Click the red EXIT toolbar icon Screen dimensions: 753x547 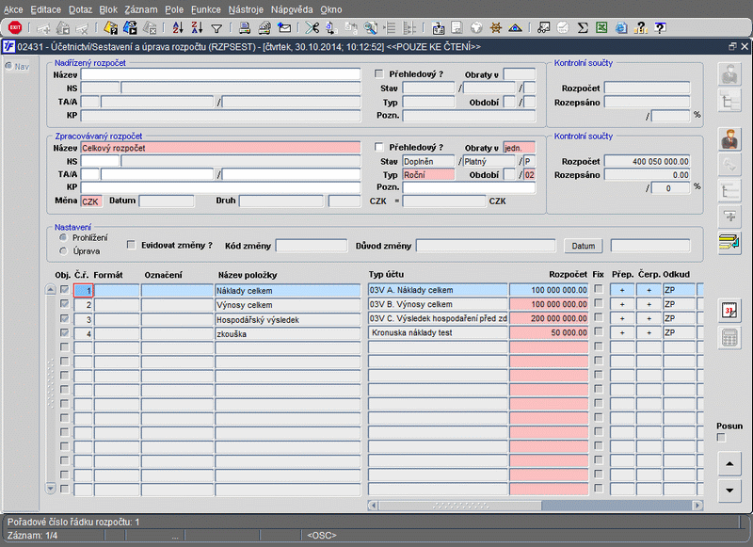(15, 27)
